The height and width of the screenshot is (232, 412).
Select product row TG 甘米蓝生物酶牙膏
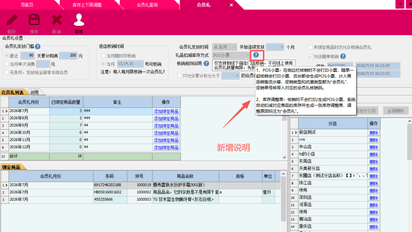pos(185,200)
